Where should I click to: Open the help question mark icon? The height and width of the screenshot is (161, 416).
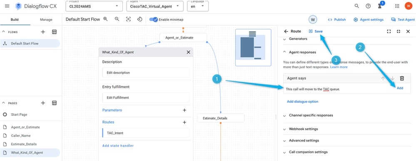click(368, 6)
